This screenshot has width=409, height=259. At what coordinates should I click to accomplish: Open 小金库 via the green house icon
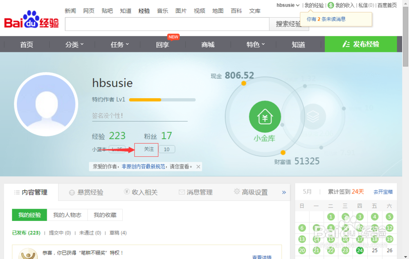265,117
